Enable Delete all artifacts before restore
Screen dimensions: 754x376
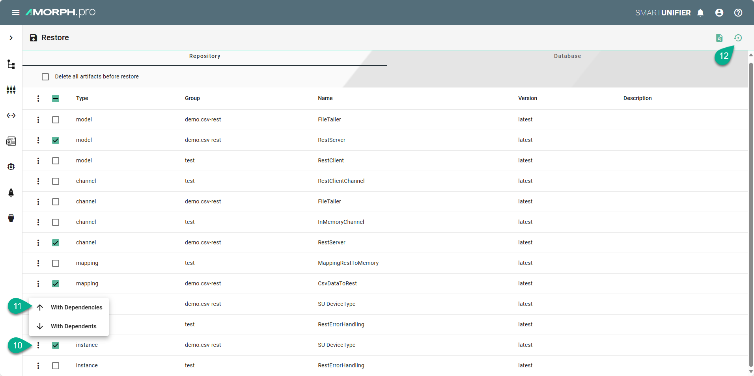tap(45, 77)
